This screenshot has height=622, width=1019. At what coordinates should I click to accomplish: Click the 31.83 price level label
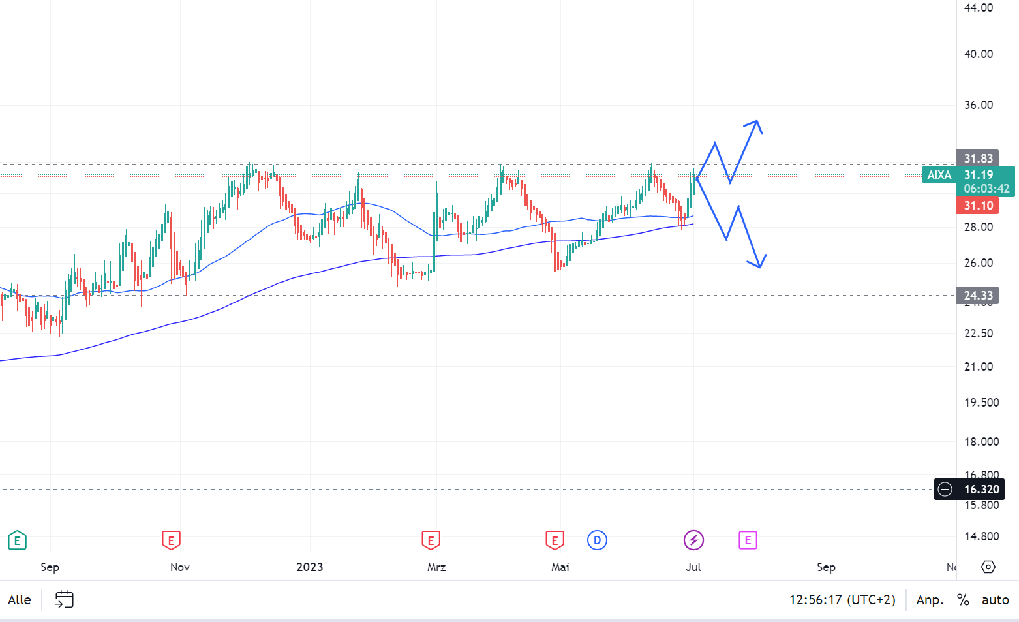pos(978,159)
